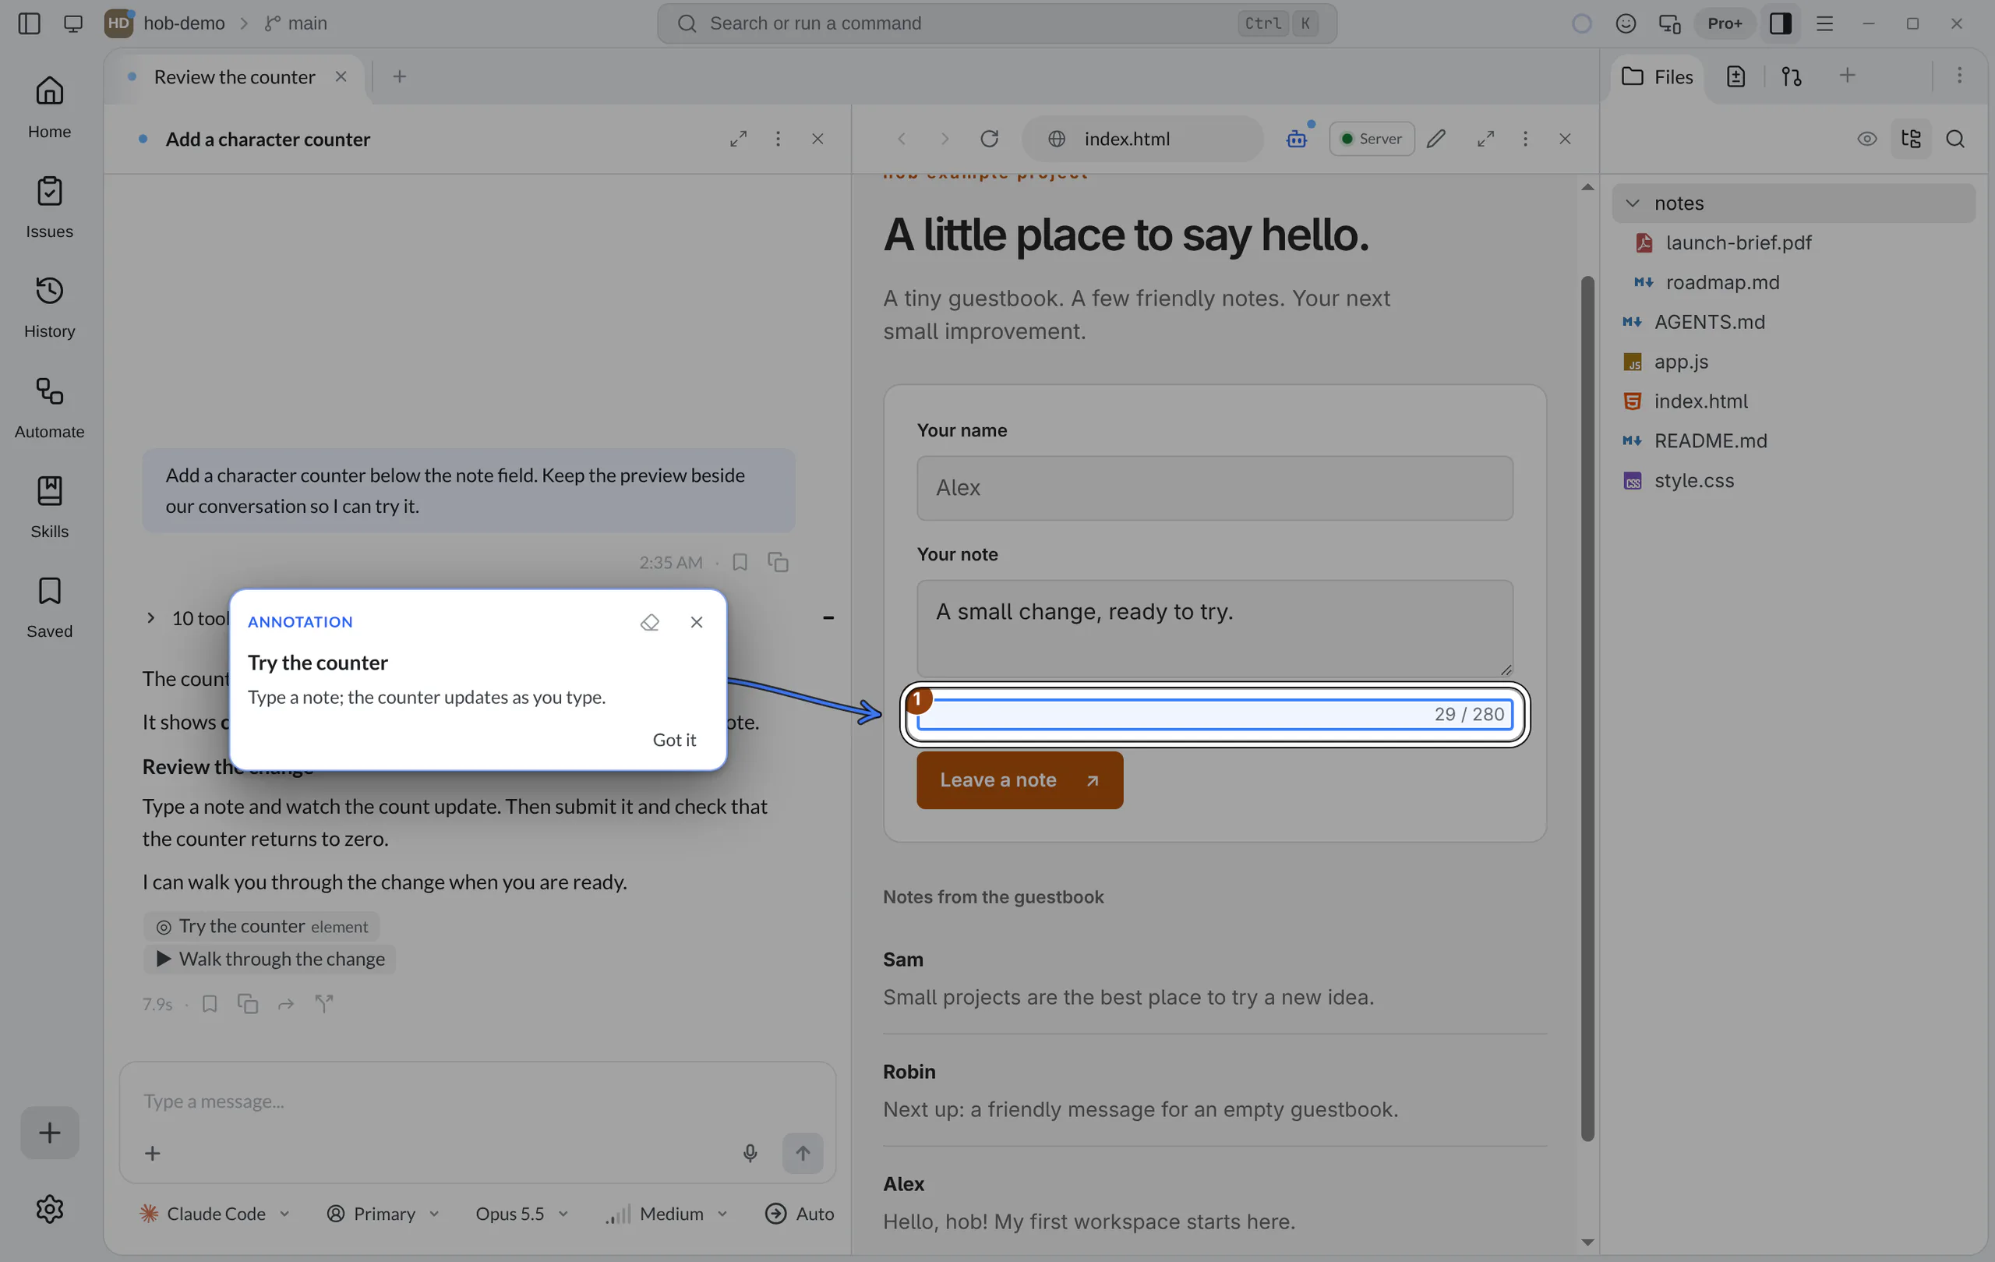Open the Skills section
This screenshot has width=1995, height=1262.
click(49, 507)
